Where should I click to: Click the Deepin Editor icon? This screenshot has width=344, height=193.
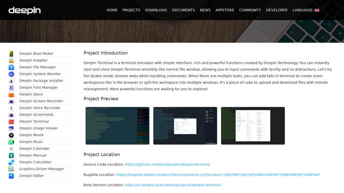click(x=11, y=176)
